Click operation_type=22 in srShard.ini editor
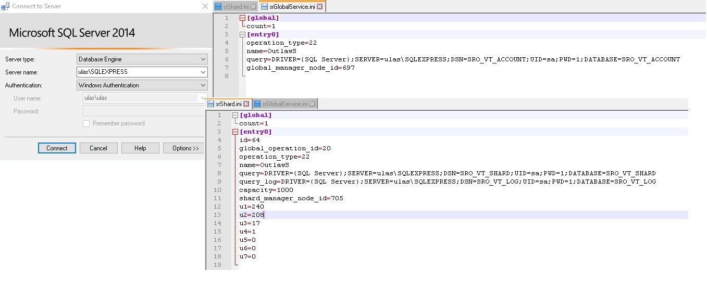This screenshot has height=297, width=707. click(x=274, y=157)
